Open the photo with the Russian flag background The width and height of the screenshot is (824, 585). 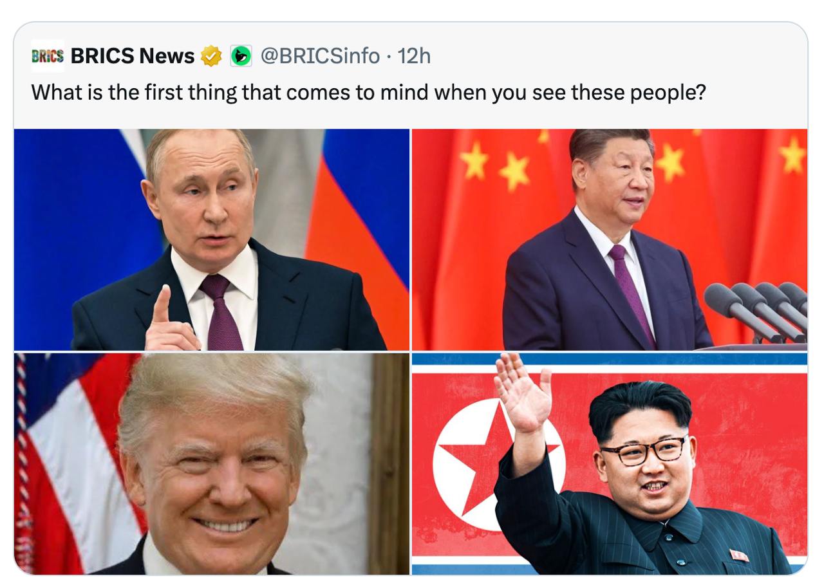click(x=212, y=239)
